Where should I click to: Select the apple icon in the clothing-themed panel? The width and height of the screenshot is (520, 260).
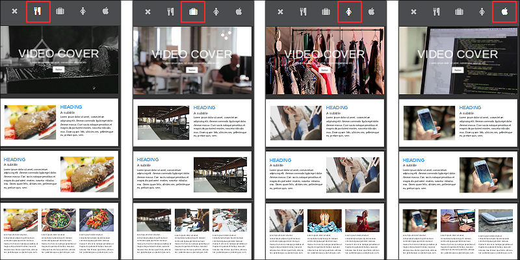[371, 12]
